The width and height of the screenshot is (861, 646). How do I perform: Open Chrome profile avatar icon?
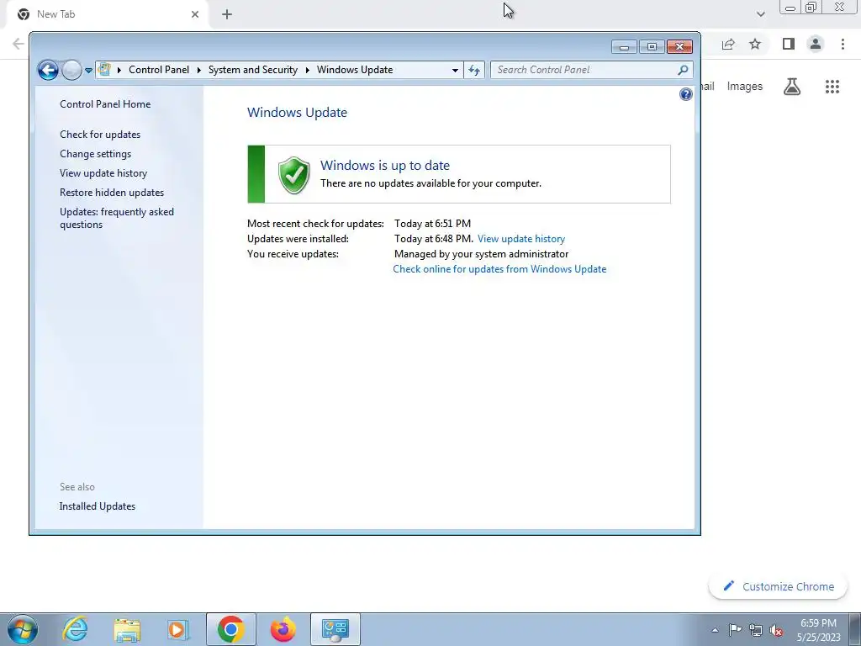816,44
